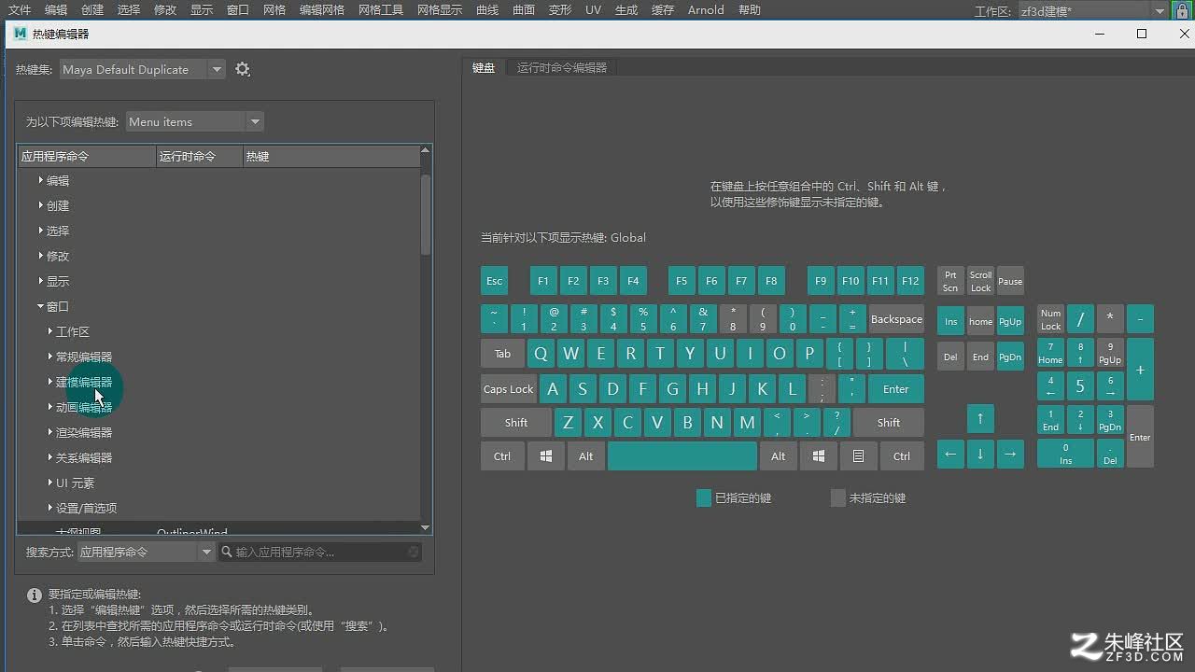
Task: Click the Num Lock key
Action: point(1051,320)
